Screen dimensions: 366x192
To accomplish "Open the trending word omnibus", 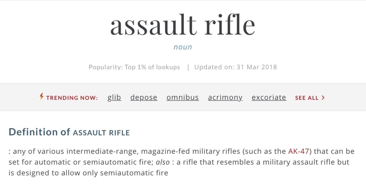I will [x=183, y=97].
